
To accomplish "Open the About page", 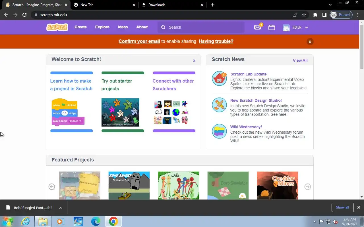I will tap(142, 27).
